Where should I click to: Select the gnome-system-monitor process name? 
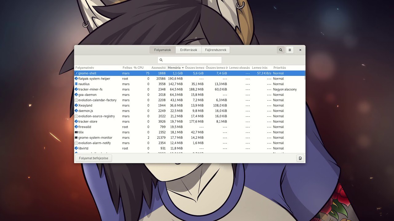point(95,138)
